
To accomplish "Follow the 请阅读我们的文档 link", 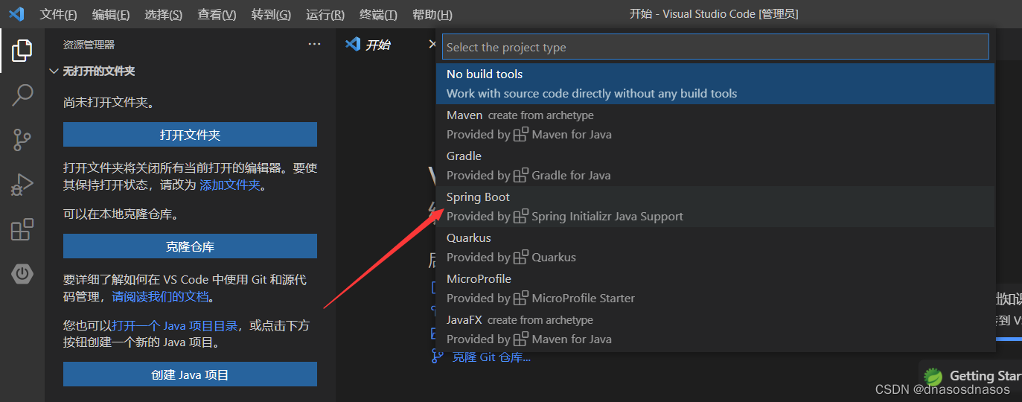I will point(160,296).
